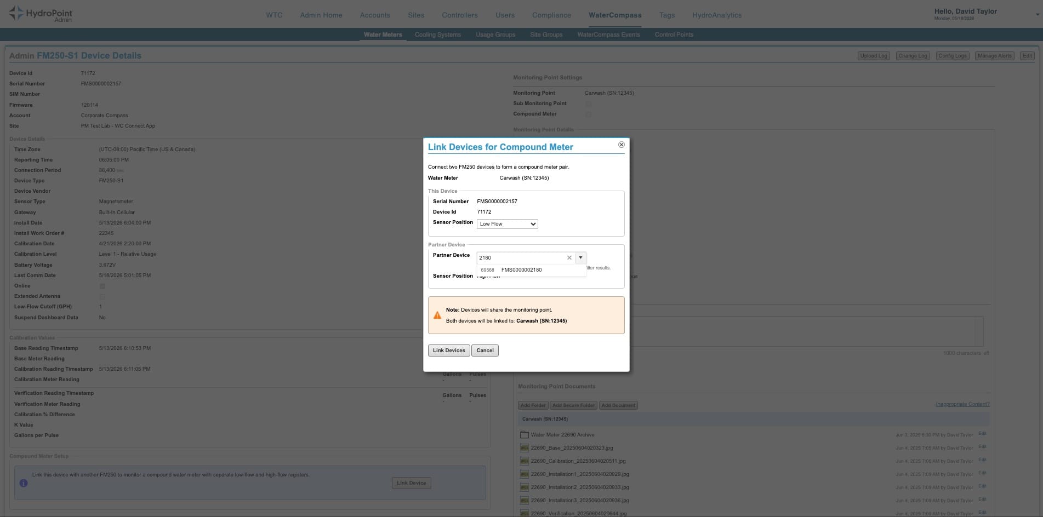Click the JPEG icon for 22690_Installation3 file
1043x517 pixels.
[524, 501]
